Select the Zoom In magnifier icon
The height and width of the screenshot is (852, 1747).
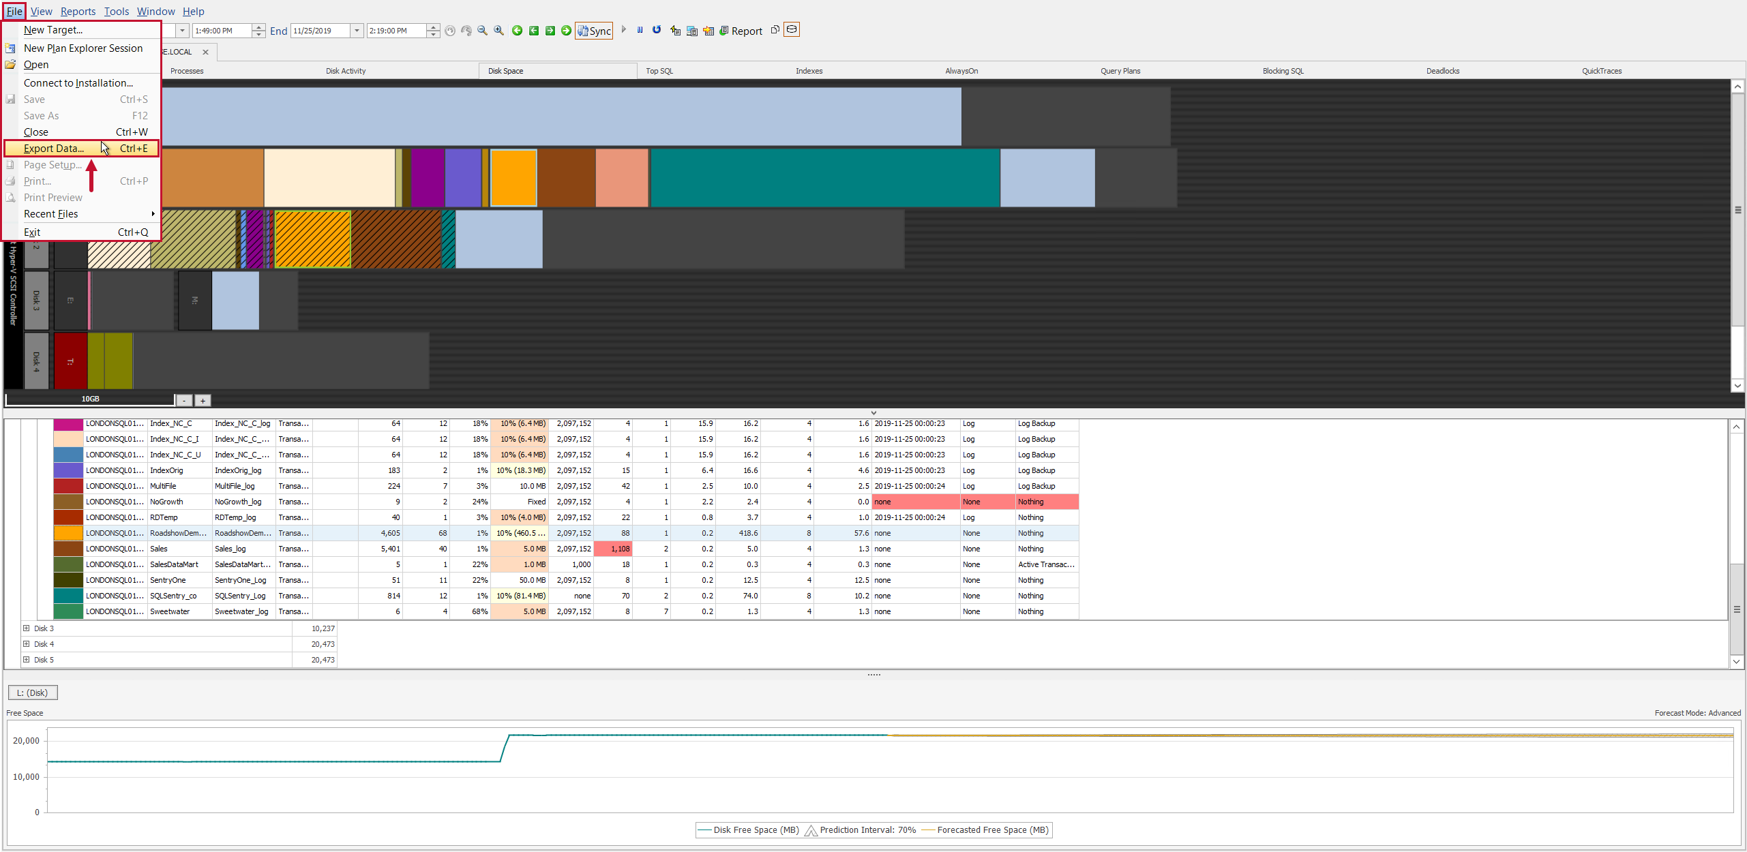tap(498, 30)
